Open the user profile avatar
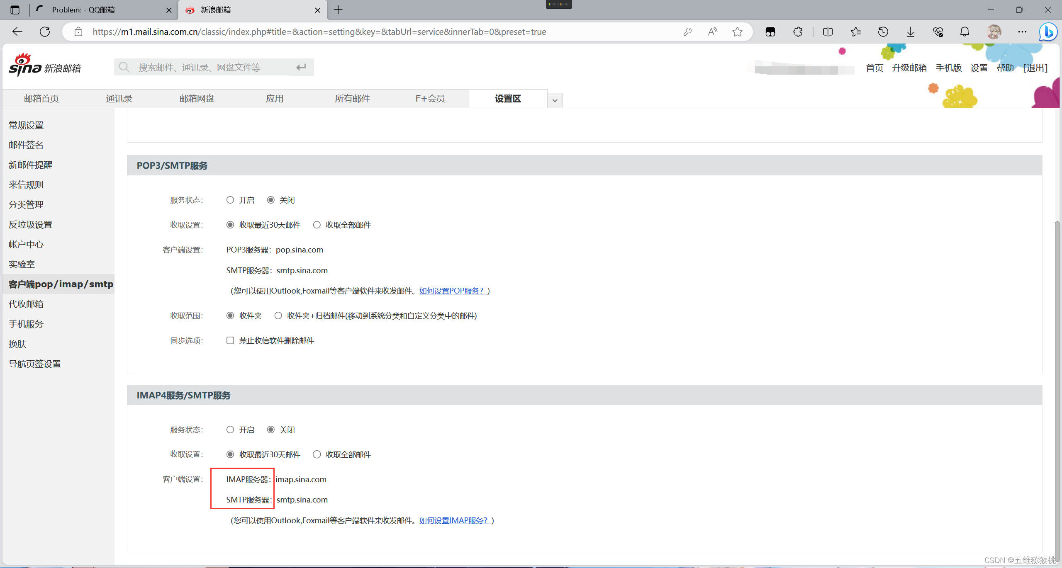The height and width of the screenshot is (568, 1062). (994, 32)
